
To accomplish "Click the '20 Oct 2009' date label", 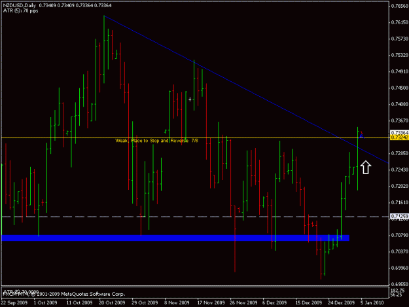I will pos(112,302).
